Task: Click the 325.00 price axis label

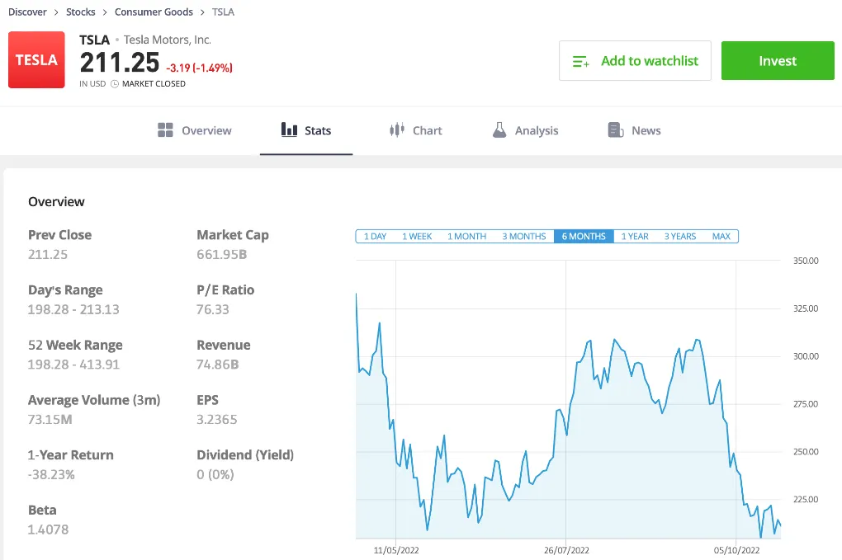Action: tap(806, 308)
